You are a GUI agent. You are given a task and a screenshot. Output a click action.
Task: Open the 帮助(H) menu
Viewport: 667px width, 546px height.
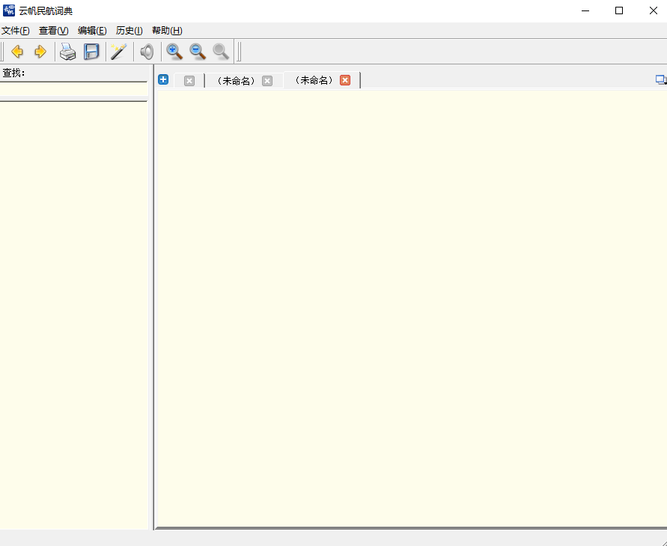(167, 31)
